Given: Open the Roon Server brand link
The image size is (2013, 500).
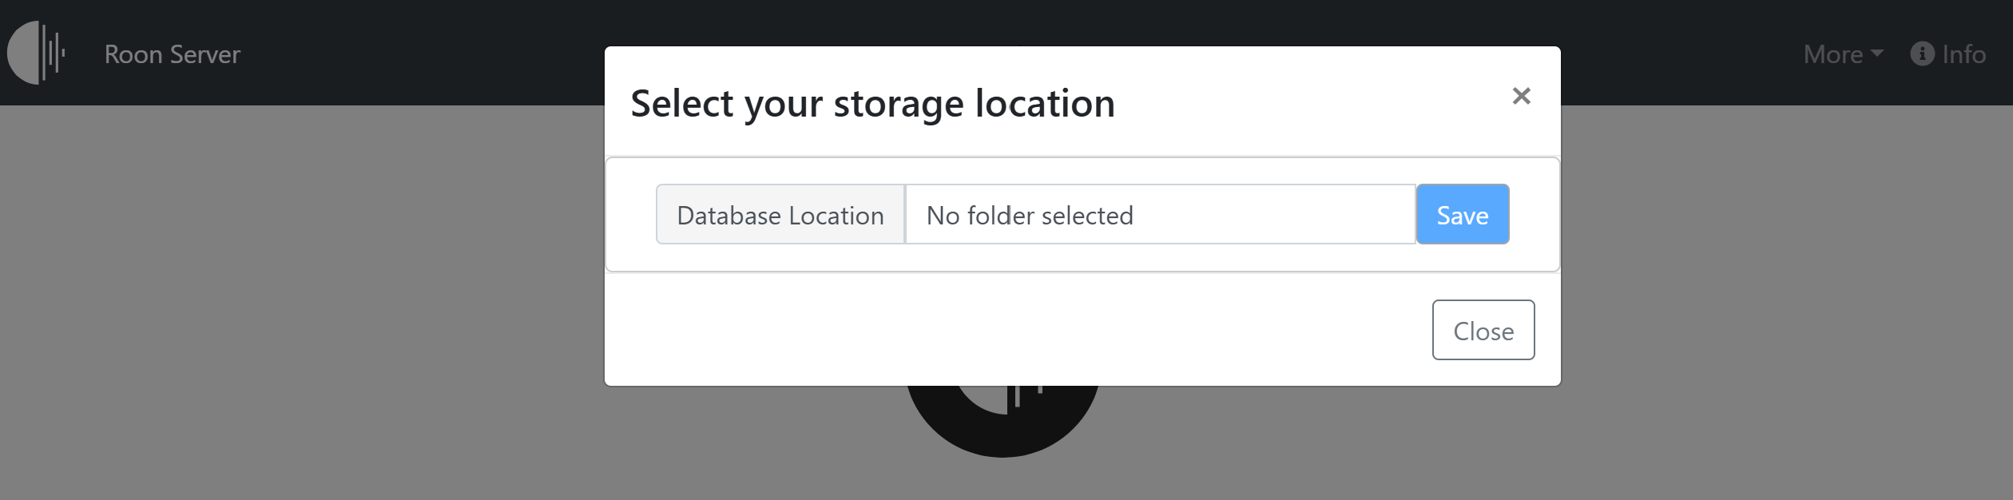Looking at the screenshot, I should [x=172, y=54].
